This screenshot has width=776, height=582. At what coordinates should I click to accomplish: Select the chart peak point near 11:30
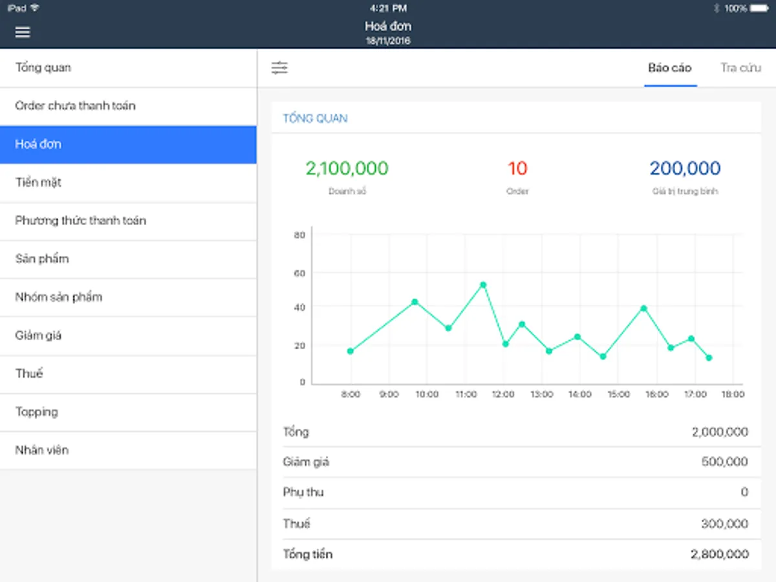click(x=482, y=285)
